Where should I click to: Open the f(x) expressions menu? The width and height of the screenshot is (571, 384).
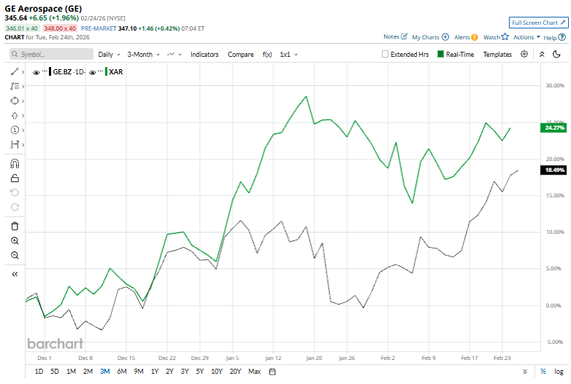(267, 54)
